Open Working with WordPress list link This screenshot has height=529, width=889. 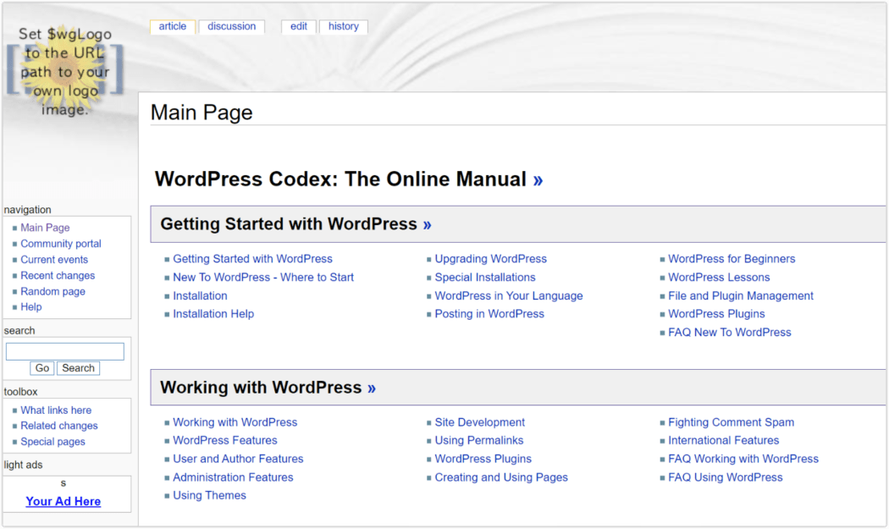point(235,422)
